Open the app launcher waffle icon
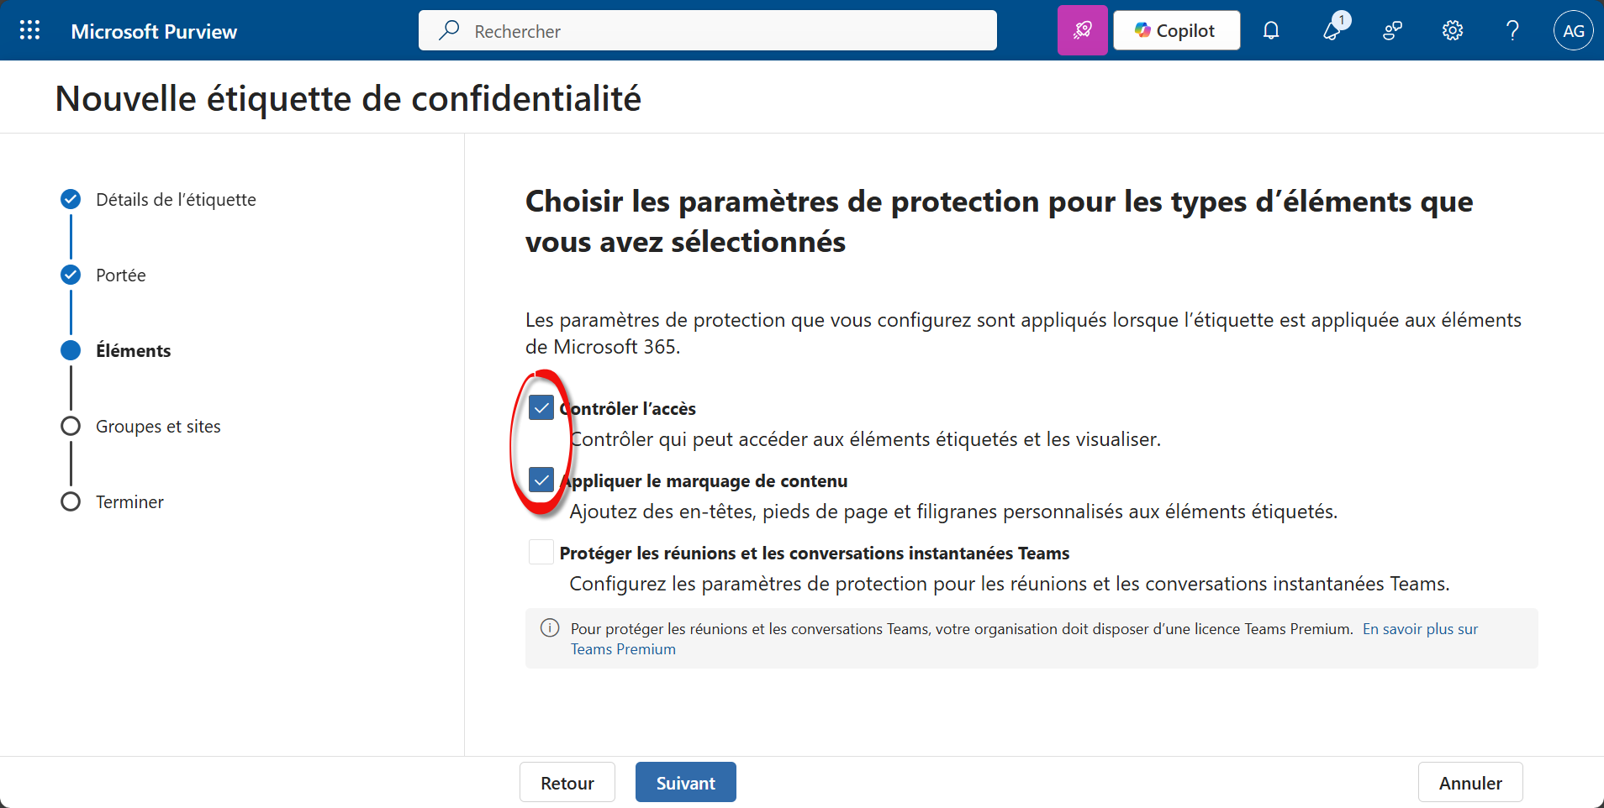Viewport: 1604px width, 808px height. click(30, 31)
